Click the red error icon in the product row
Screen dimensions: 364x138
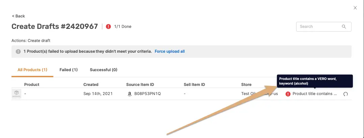(288, 94)
